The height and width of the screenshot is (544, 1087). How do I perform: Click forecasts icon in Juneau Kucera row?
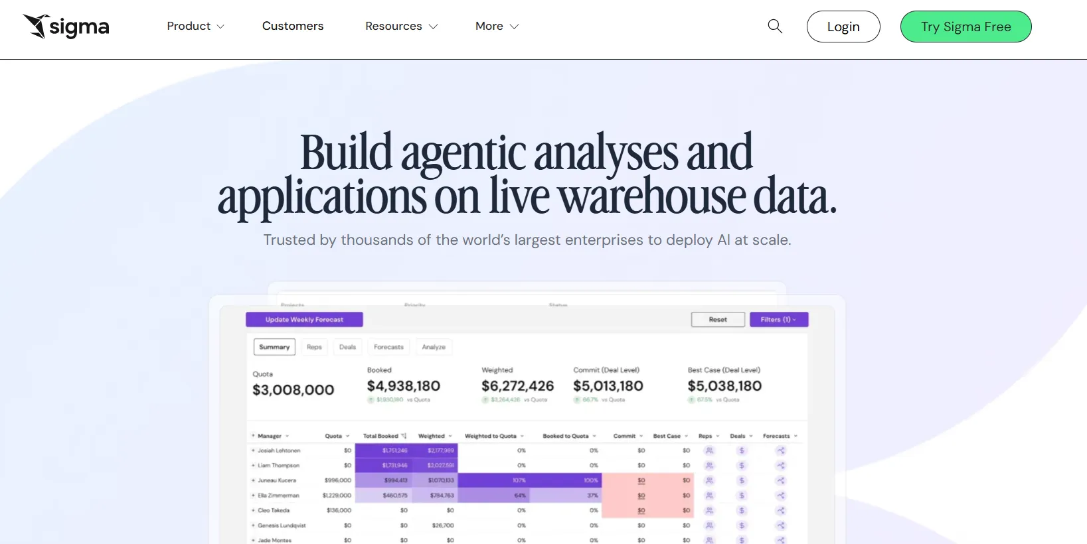point(781,480)
